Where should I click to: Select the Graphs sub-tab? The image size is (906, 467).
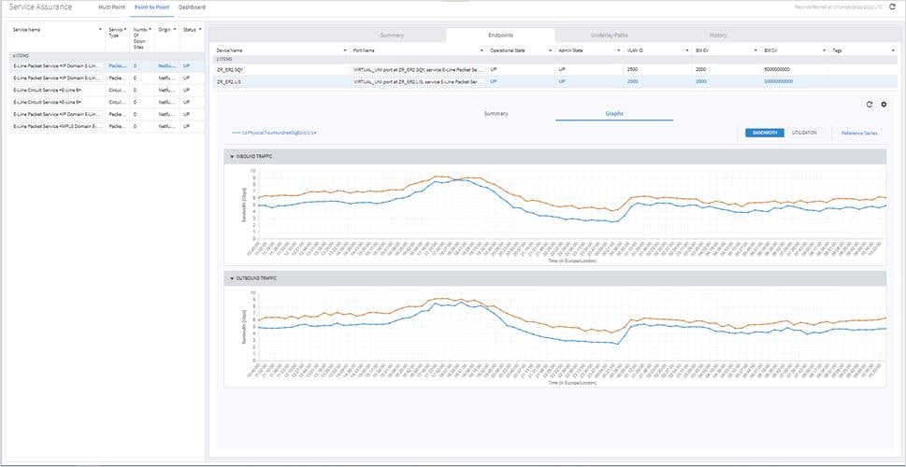point(614,114)
